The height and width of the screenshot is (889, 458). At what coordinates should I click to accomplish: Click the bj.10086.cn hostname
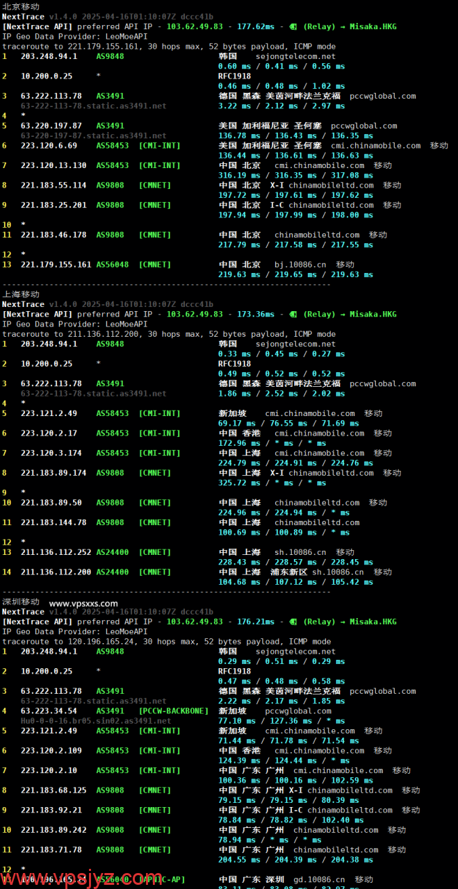pyautogui.click(x=300, y=265)
